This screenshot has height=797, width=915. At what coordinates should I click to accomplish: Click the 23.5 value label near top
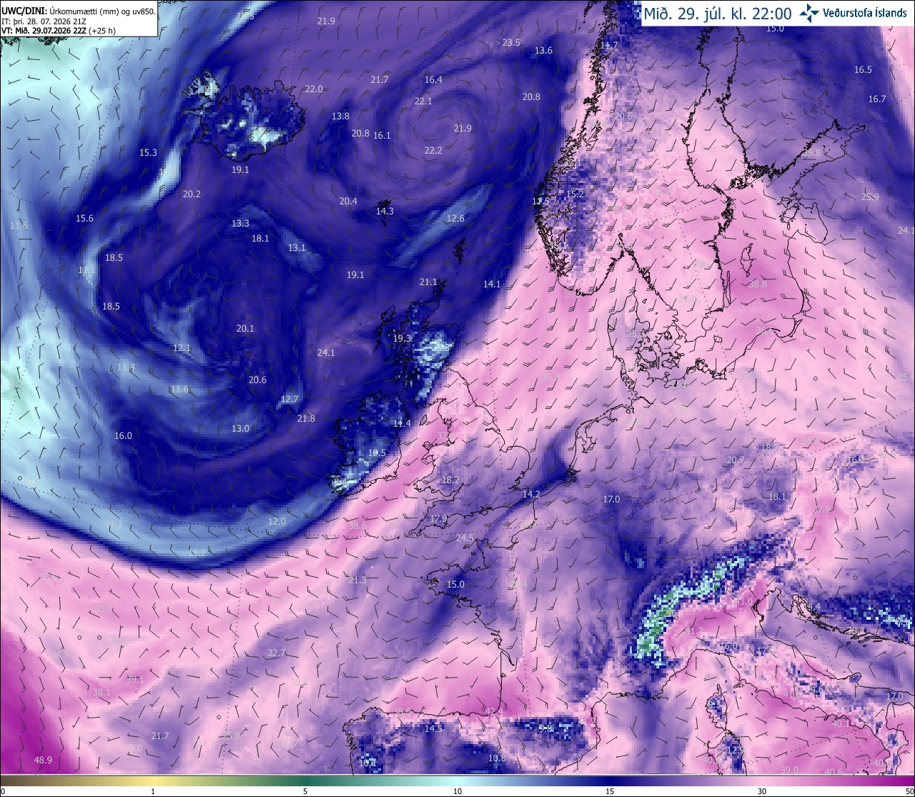tap(511, 43)
